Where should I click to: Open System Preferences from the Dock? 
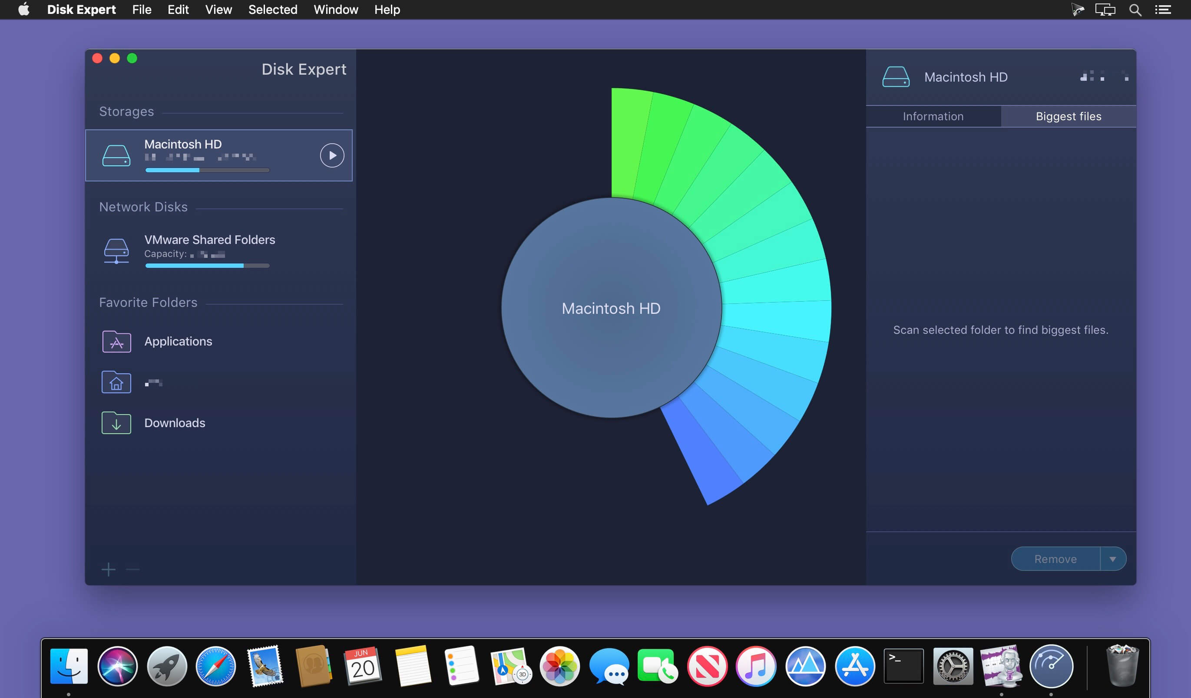pos(953,667)
